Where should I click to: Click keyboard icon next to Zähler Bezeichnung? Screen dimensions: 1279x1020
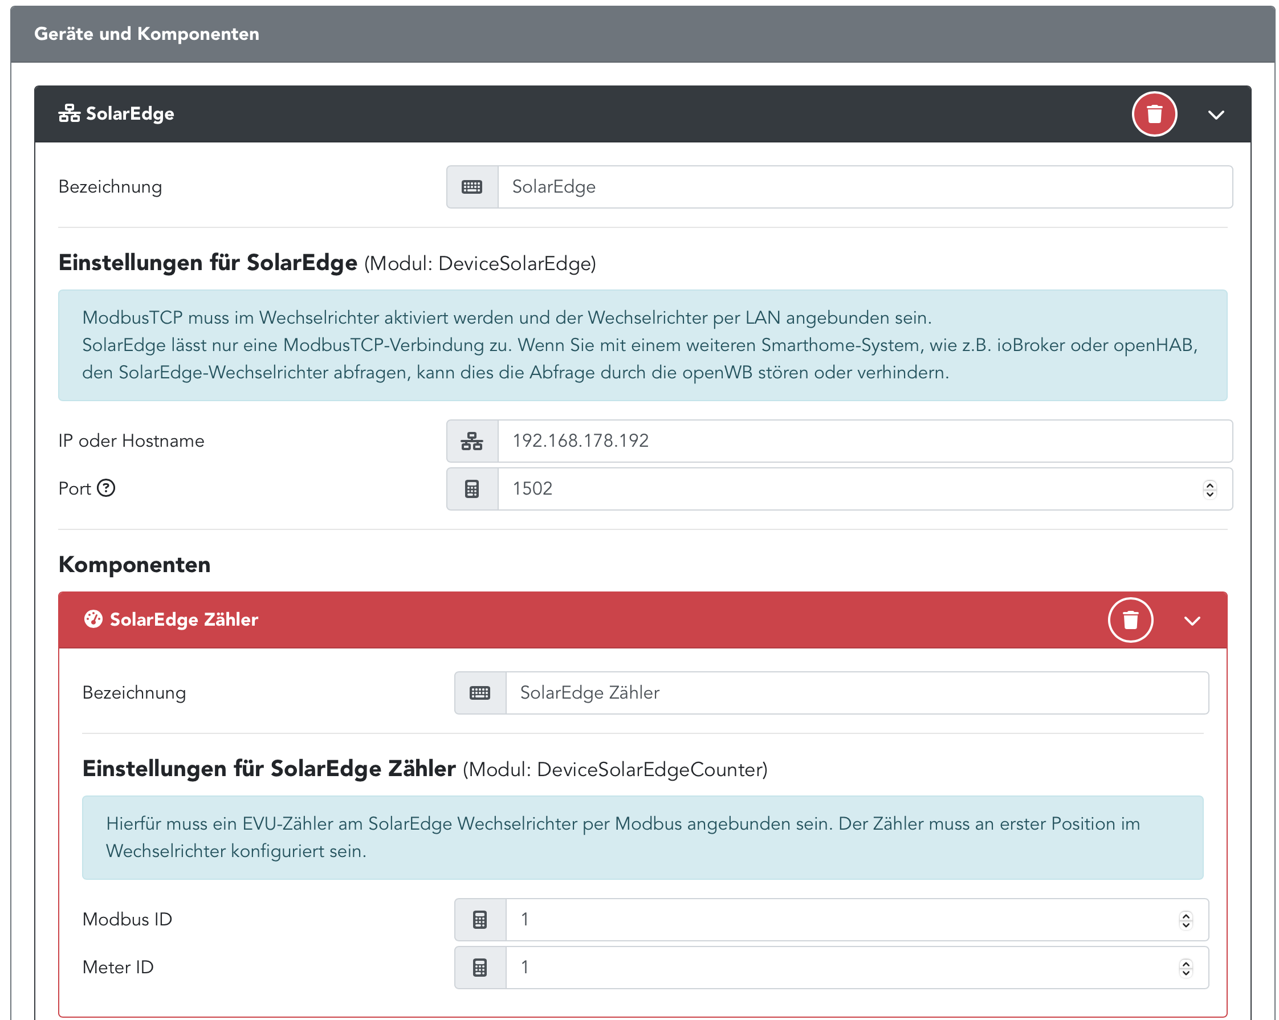pyautogui.click(x=480, y=693)
